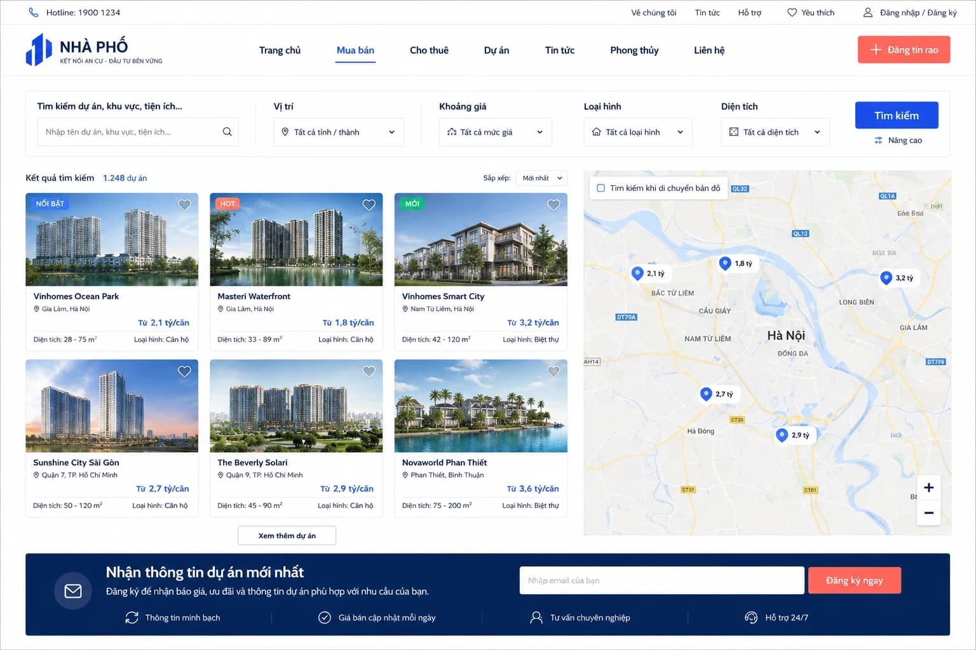This screenshot has height=650, width=976.
Task: Click the Đăng ký ngay button
Action: click(855, 580)
